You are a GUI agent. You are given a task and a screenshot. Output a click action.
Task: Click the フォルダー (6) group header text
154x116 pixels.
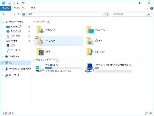click(x=43, y=22)
